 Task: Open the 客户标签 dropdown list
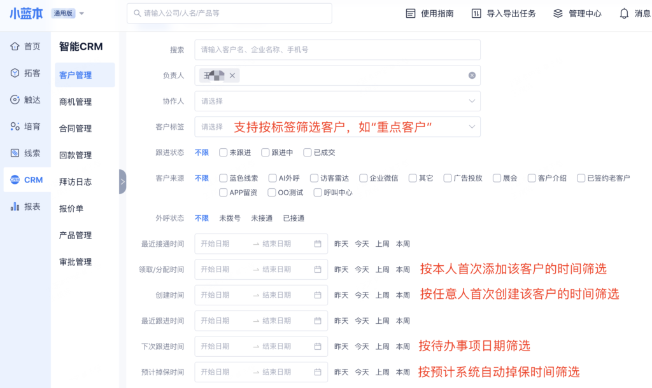pos(472,127)
